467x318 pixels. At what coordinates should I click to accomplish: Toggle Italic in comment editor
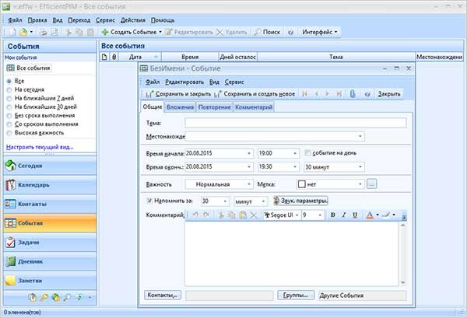pos(344,215)
